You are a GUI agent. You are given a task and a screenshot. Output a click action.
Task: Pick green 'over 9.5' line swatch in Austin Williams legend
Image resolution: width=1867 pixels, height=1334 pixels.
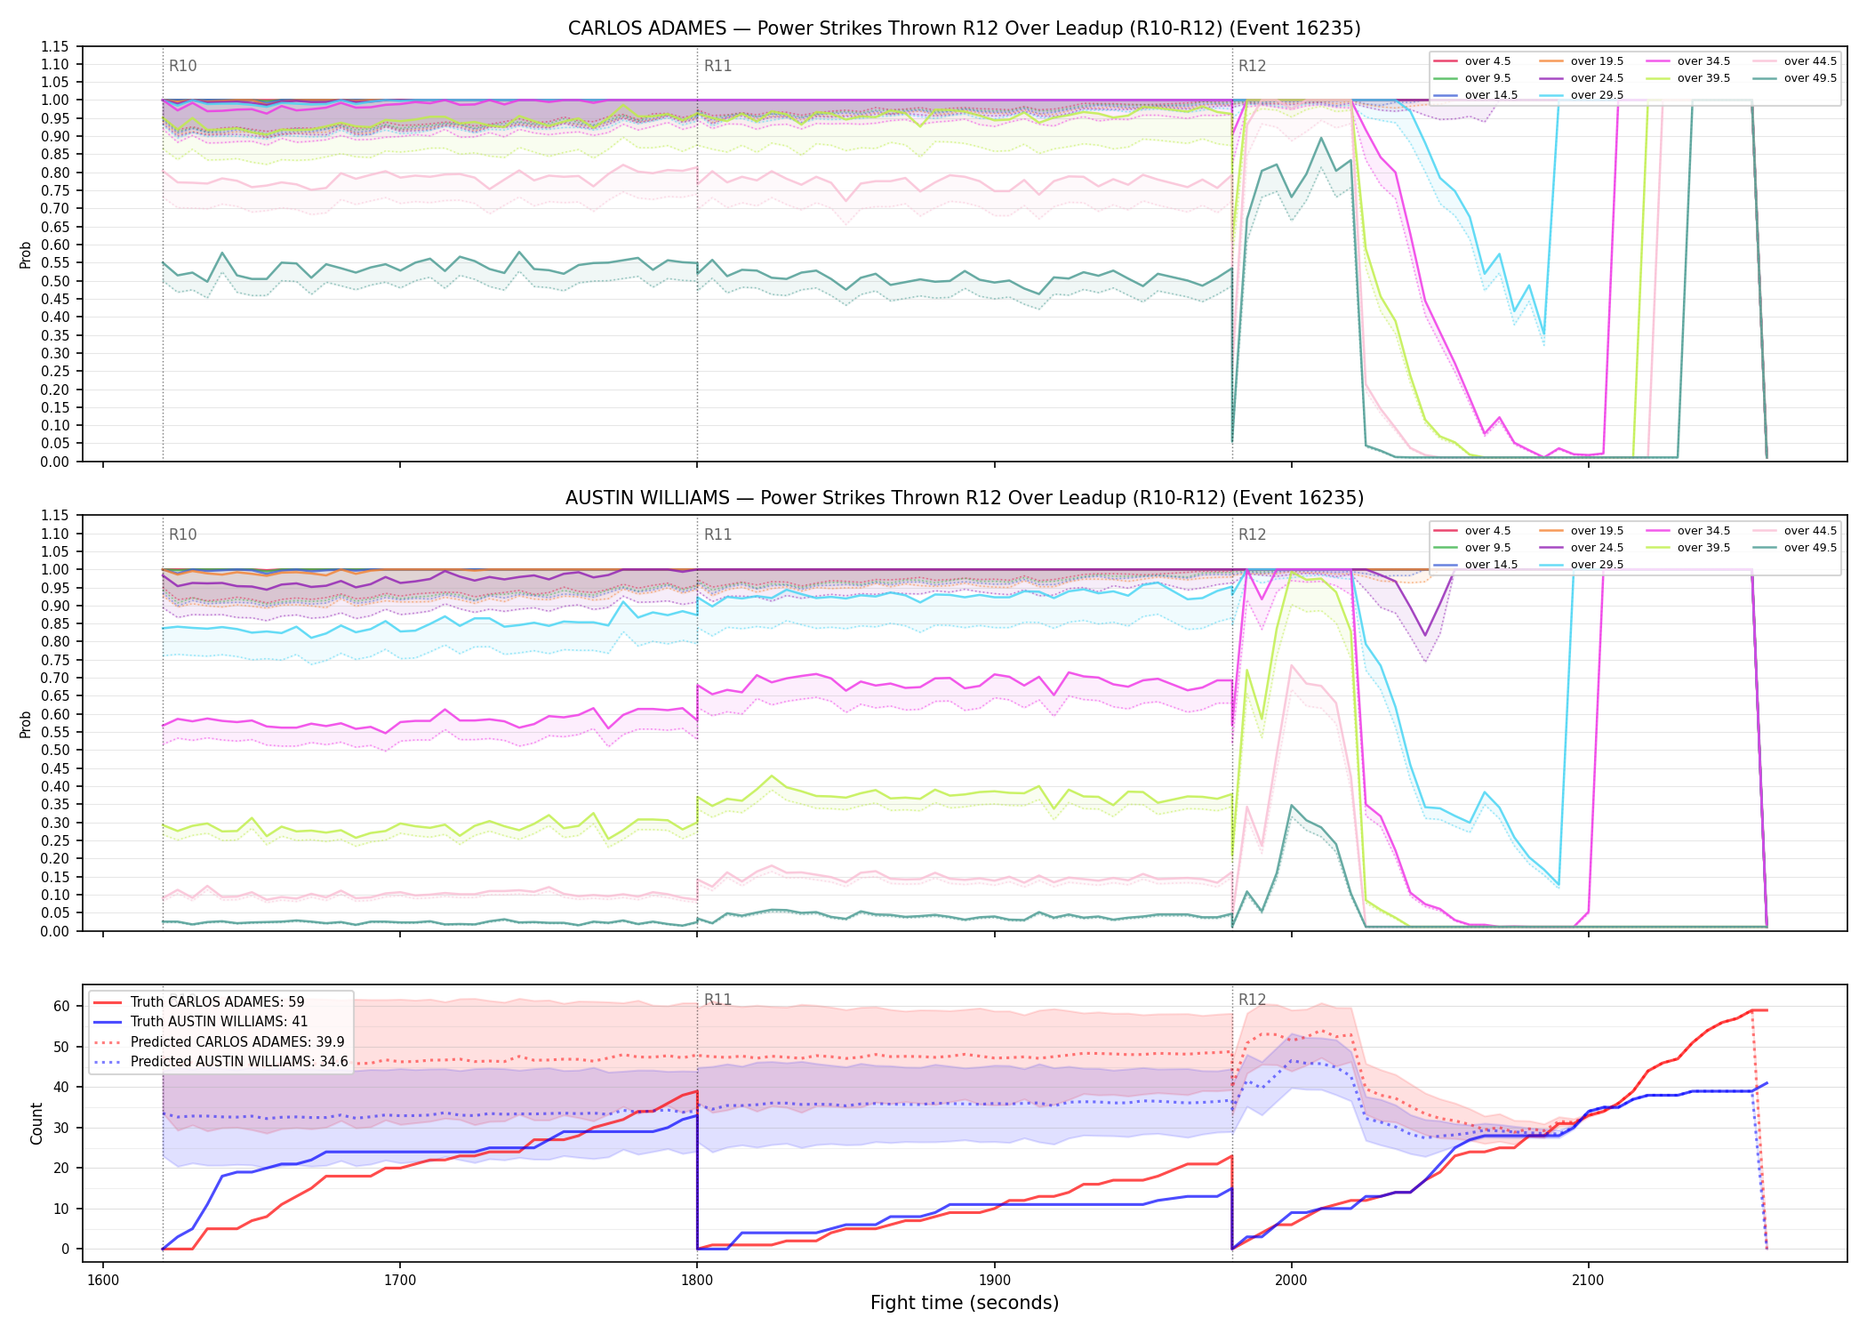1446,548
